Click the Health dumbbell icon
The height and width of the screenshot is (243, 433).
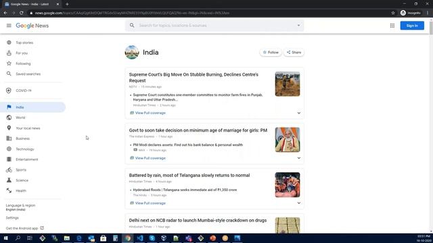coord(9,190)
